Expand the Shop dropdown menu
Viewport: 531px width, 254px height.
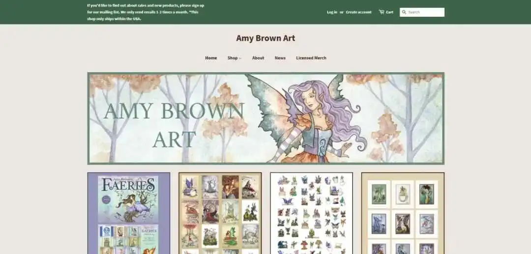pos(235,58)
